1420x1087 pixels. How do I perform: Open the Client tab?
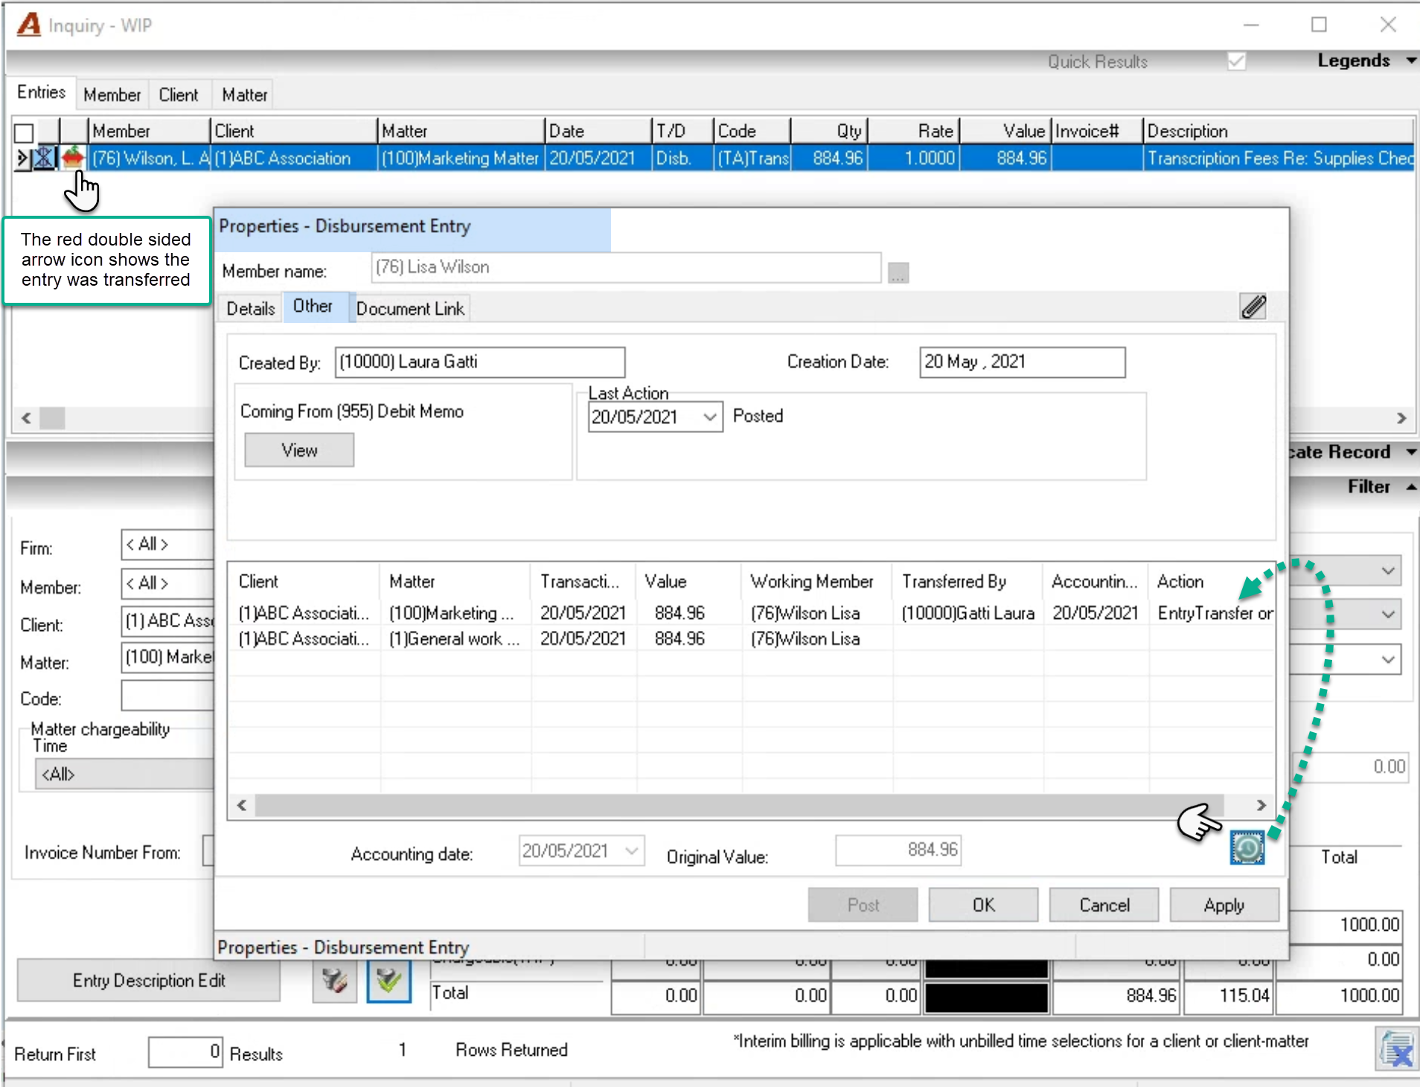click(179, 94)
